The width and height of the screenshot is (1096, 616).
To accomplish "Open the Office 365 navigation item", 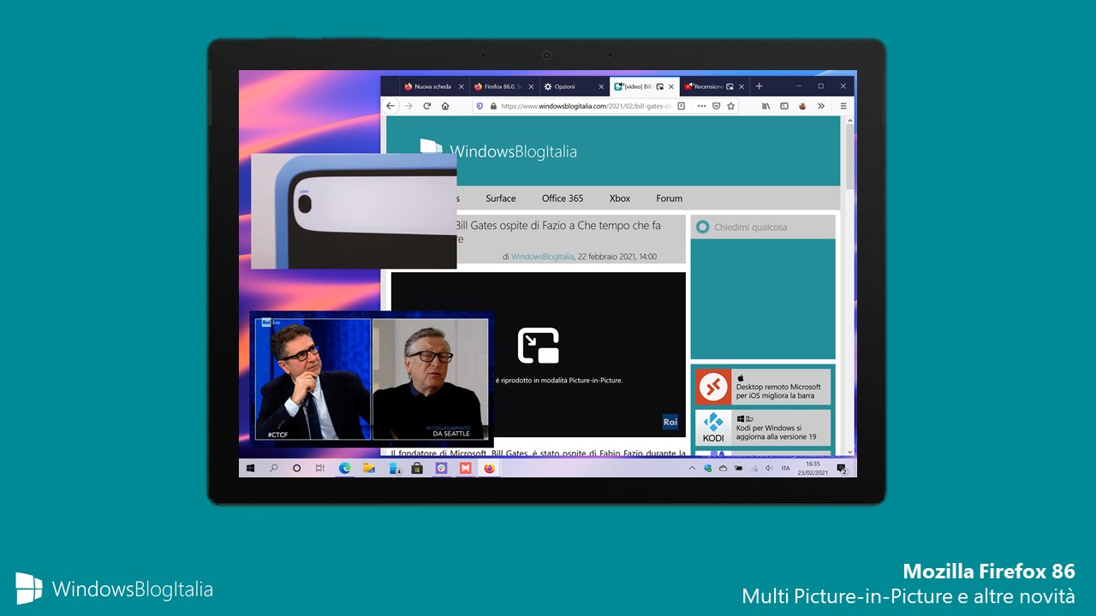I will (563, 198).
